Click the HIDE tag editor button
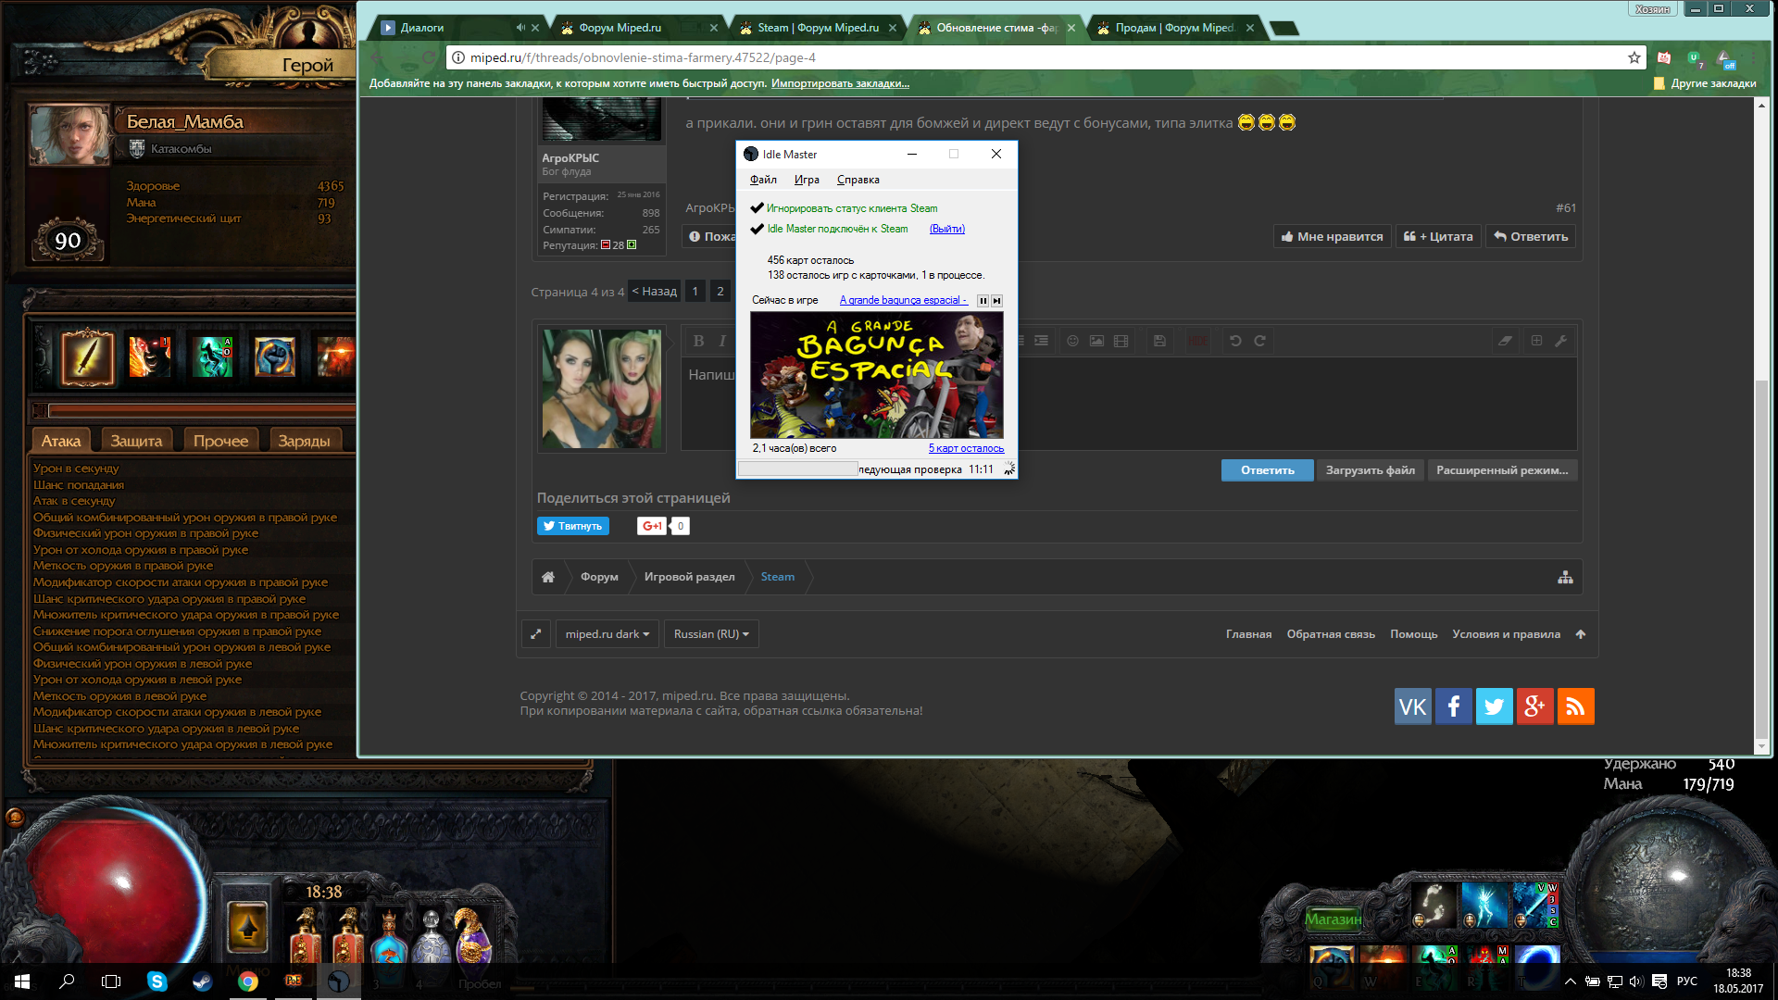 click(x=1197, y=341)
